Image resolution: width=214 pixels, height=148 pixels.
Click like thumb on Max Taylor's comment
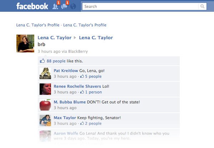point(82,123)
